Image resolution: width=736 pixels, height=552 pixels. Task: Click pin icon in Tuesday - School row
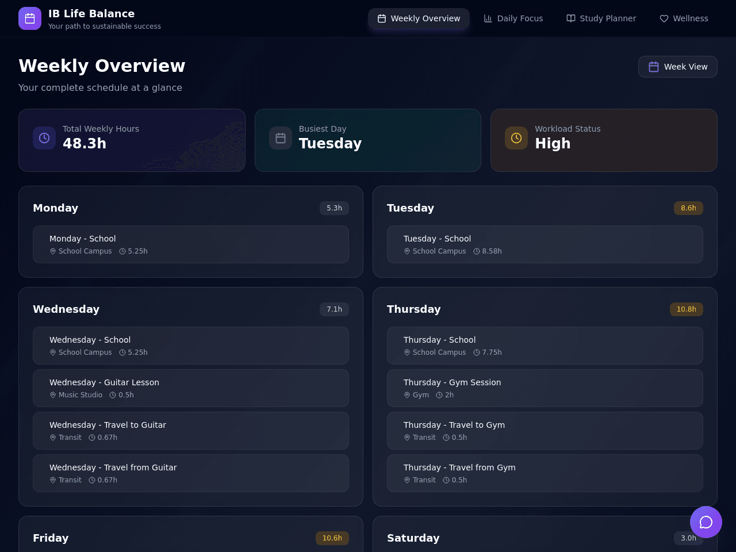407,251
